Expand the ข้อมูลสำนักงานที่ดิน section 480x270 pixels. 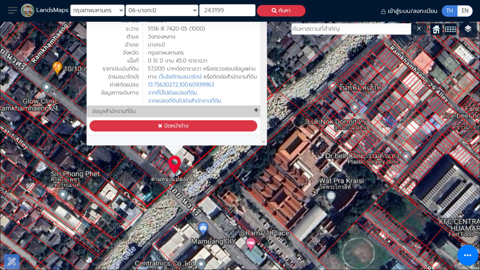point(256,110)
